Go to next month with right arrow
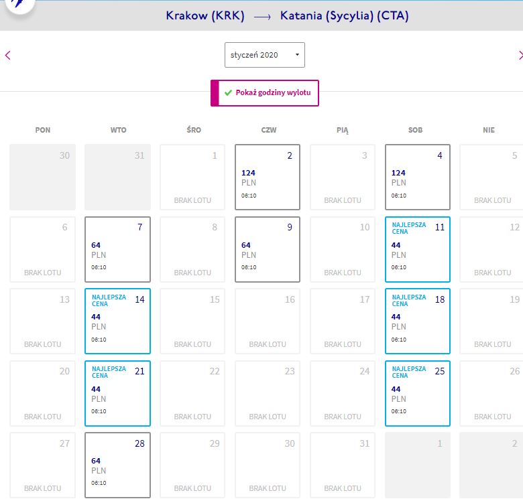The image size is (523, 503). click(520, 56)
